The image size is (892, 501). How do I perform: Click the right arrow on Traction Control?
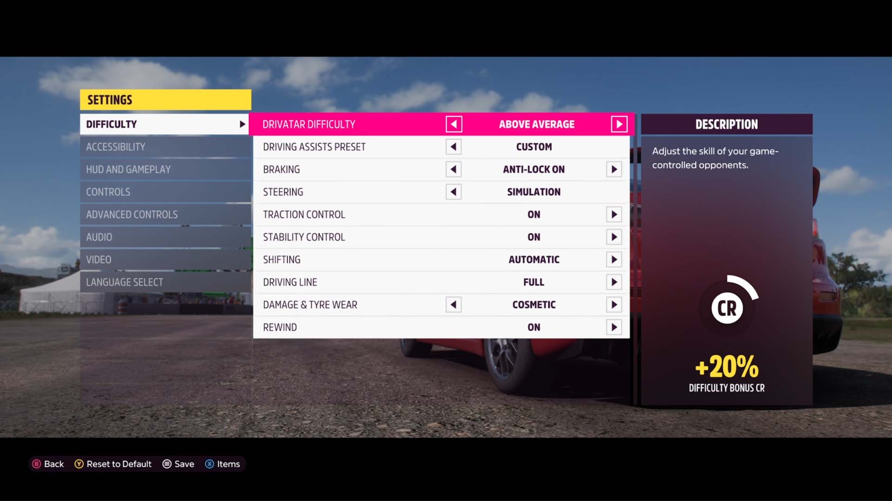tap(615, 214)
